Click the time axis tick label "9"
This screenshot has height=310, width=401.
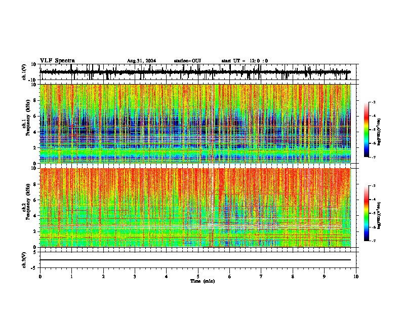pyautogui.click(x=324, y=277)
